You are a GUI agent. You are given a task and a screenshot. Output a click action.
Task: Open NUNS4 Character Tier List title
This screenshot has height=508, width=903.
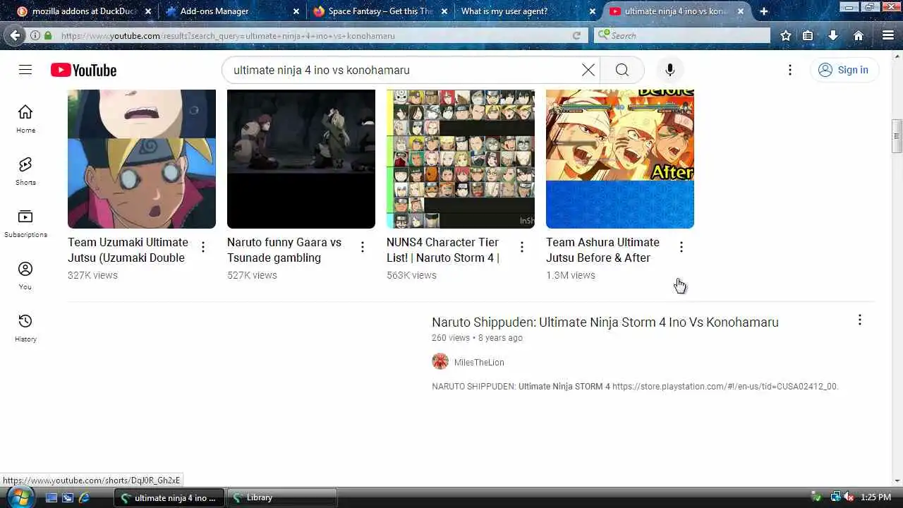443,250
